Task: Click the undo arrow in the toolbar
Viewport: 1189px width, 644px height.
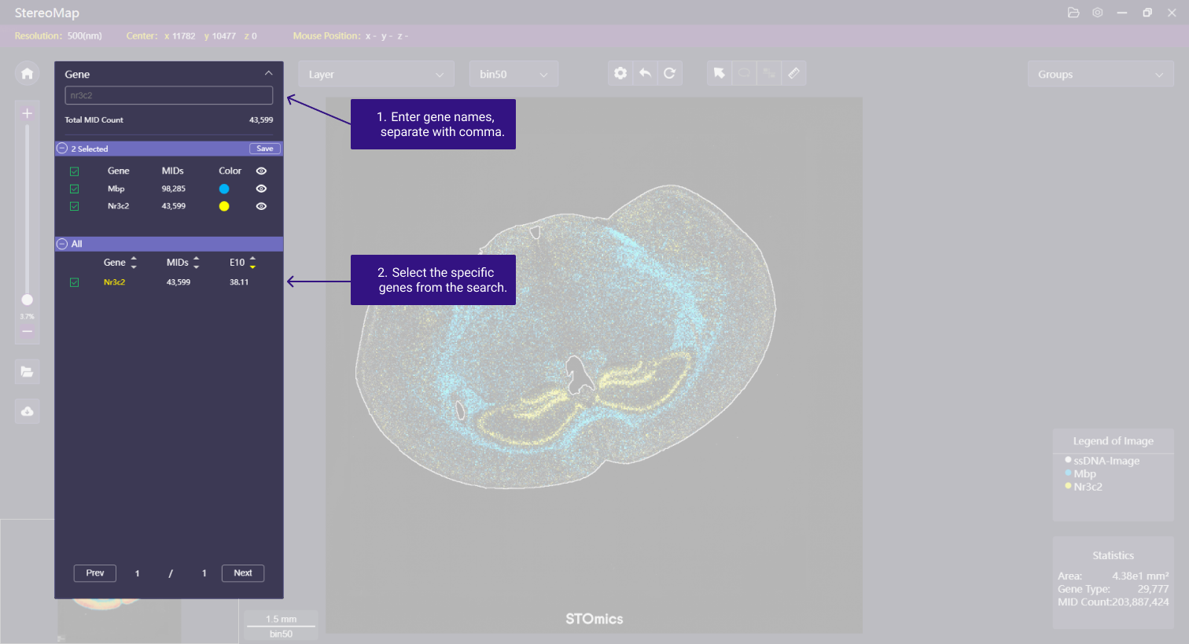Action: pyautogui.click(x=645, y=73)
